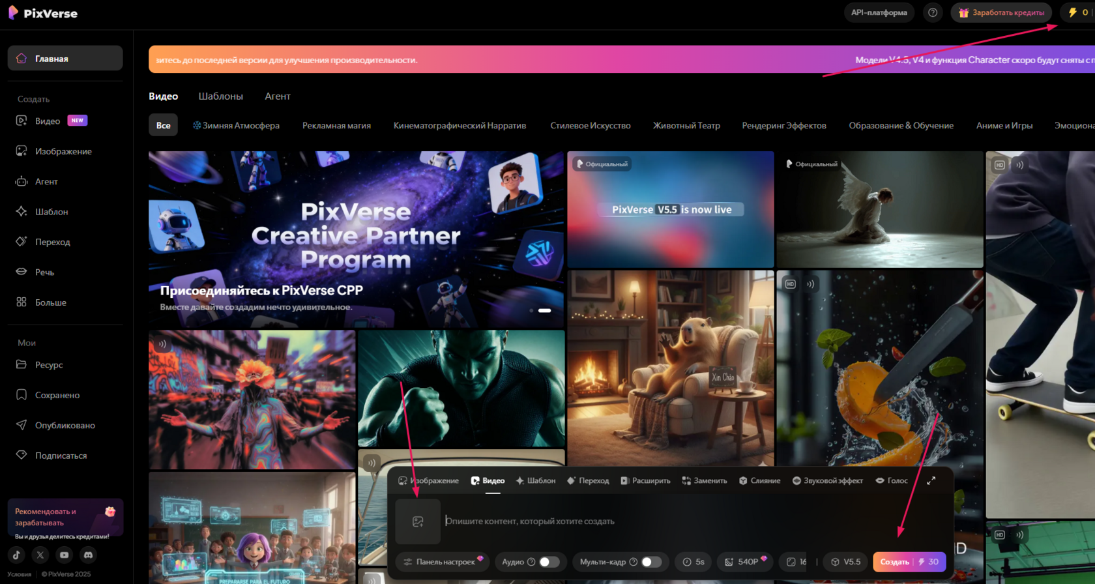Screen dimensions: 1095x584
Task: Filter by Животный Театр category
Action: pyautogui.click(x=686, y=125)
